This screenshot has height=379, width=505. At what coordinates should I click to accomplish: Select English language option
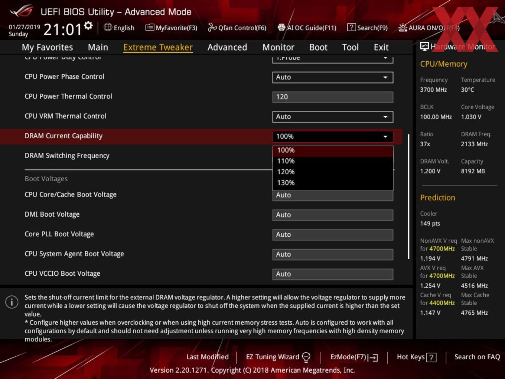119,27
